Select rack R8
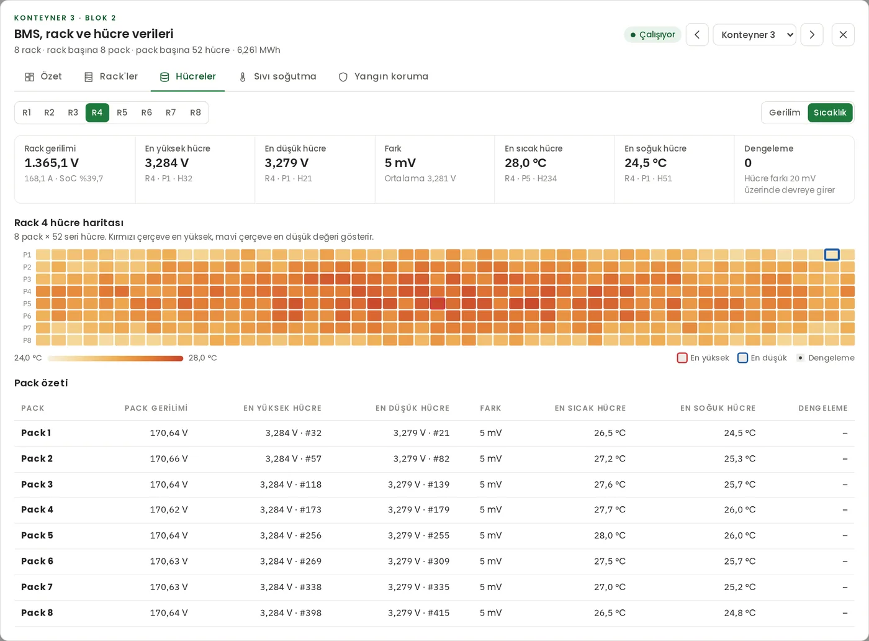The height and width of the screenshot is (641, 869). 196,112
